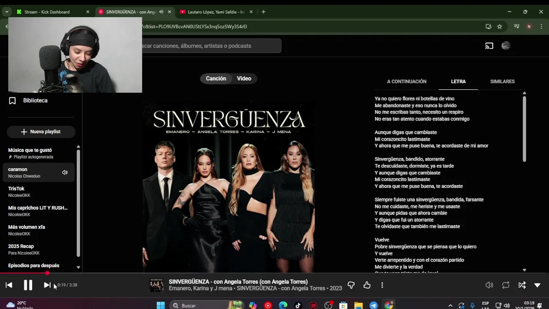The image size is (549, 309).
Task: Click the cast to device icon
Action: 489,46
